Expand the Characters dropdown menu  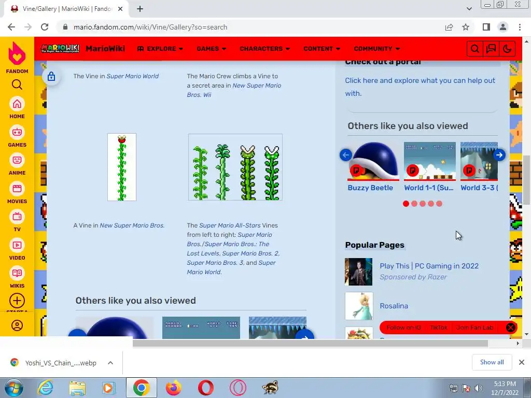[265, 49]
